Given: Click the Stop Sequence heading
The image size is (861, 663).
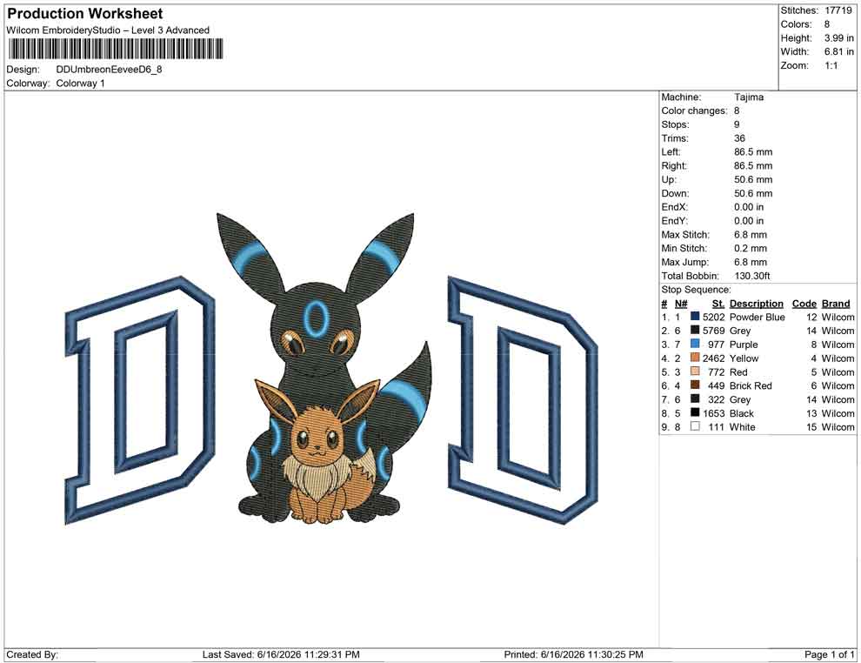Looking at the screenshot, I should click(x=697, y=290).
